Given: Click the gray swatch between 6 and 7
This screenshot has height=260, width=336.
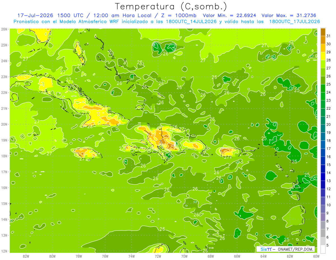Looking at the screenshot, I should click(x=323, y=233).
